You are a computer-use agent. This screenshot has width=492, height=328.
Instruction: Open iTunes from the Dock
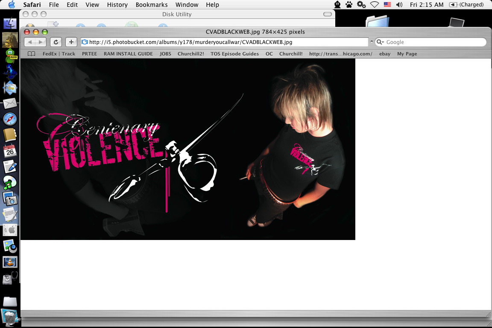[10, 183]
